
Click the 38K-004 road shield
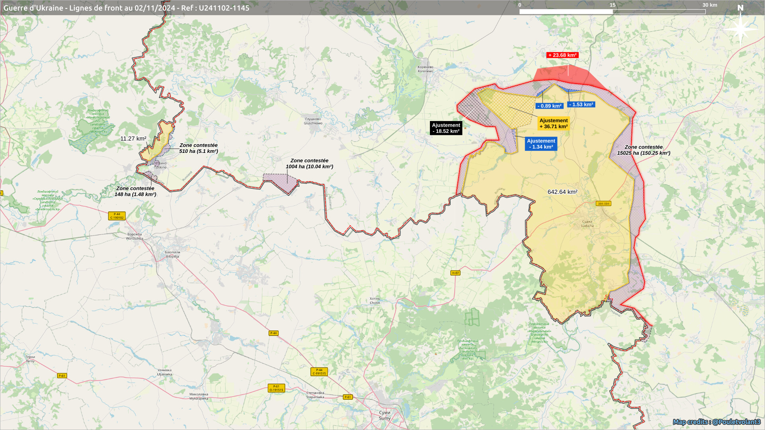point(603,203)
